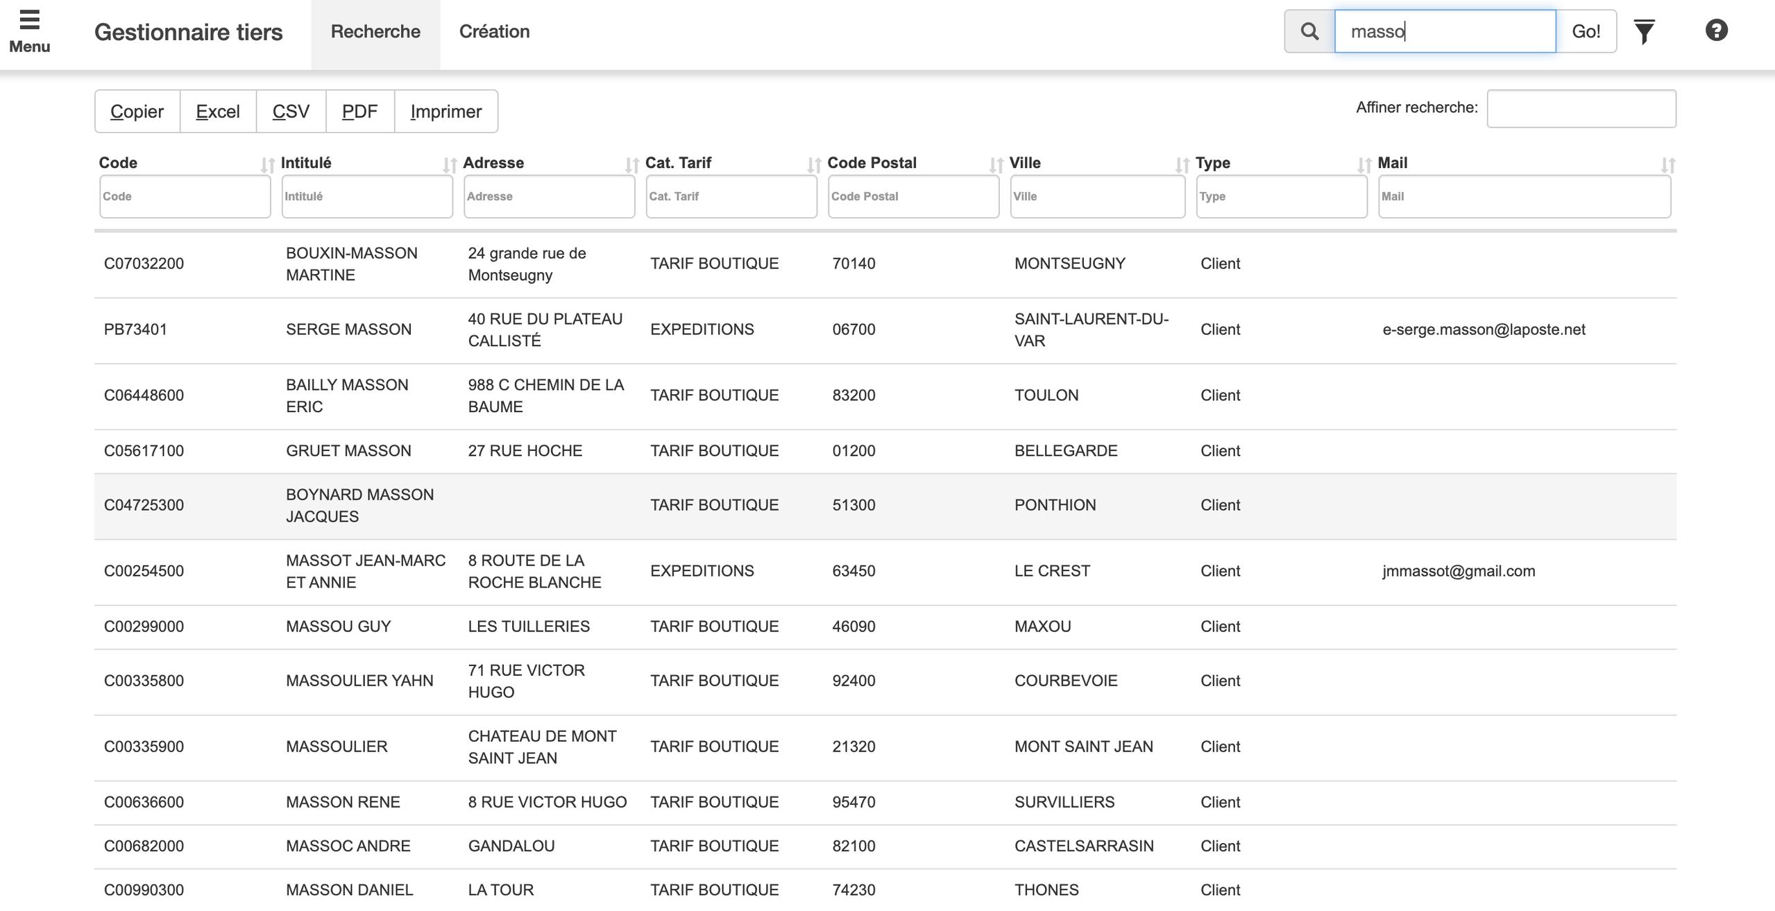
Task: Click city SURVILLIERS cell
Action: tap(1064, 802)
